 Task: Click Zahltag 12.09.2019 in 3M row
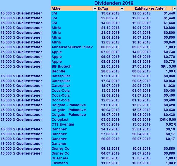click(x=141, y=23)
